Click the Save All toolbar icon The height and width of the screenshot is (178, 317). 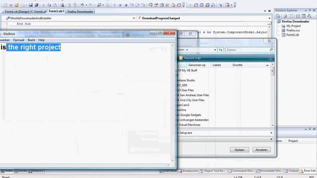36,5
